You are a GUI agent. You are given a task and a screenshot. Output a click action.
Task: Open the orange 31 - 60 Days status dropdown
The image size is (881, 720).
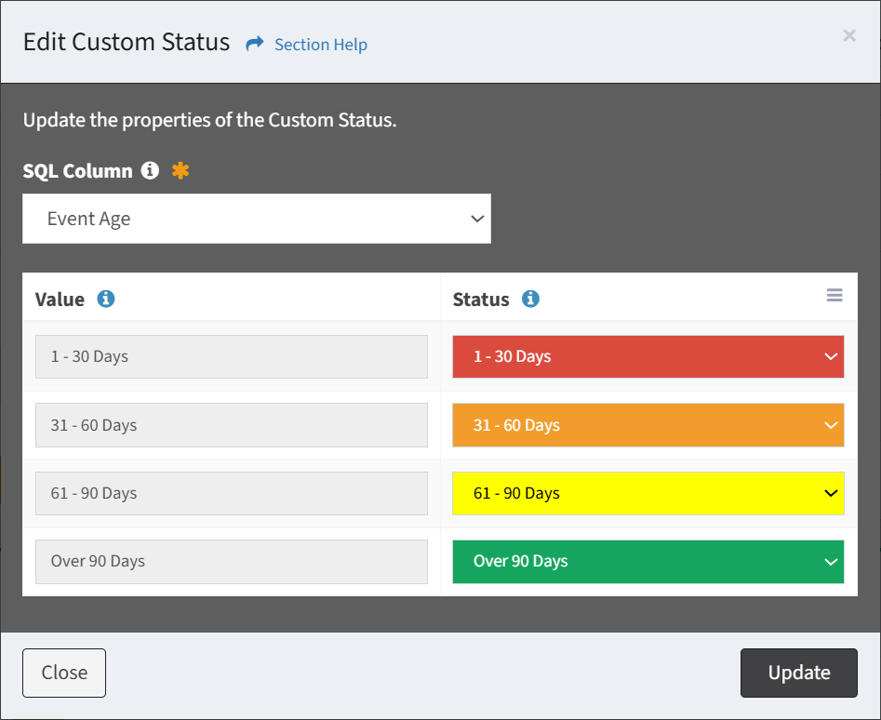tap(647, 425)
